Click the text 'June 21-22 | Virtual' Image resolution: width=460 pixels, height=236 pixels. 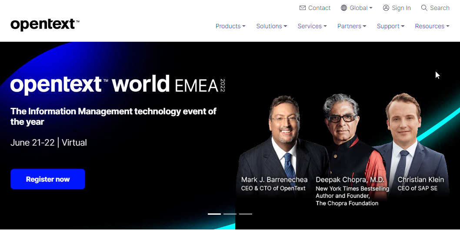49,143
